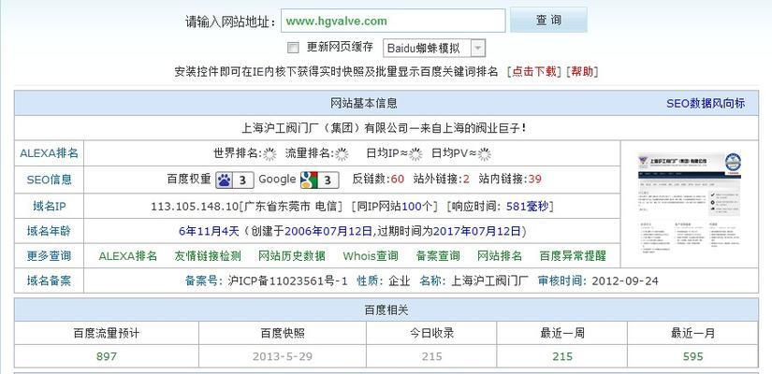Click the 域名年龄 row label

[x=50, y=231]
